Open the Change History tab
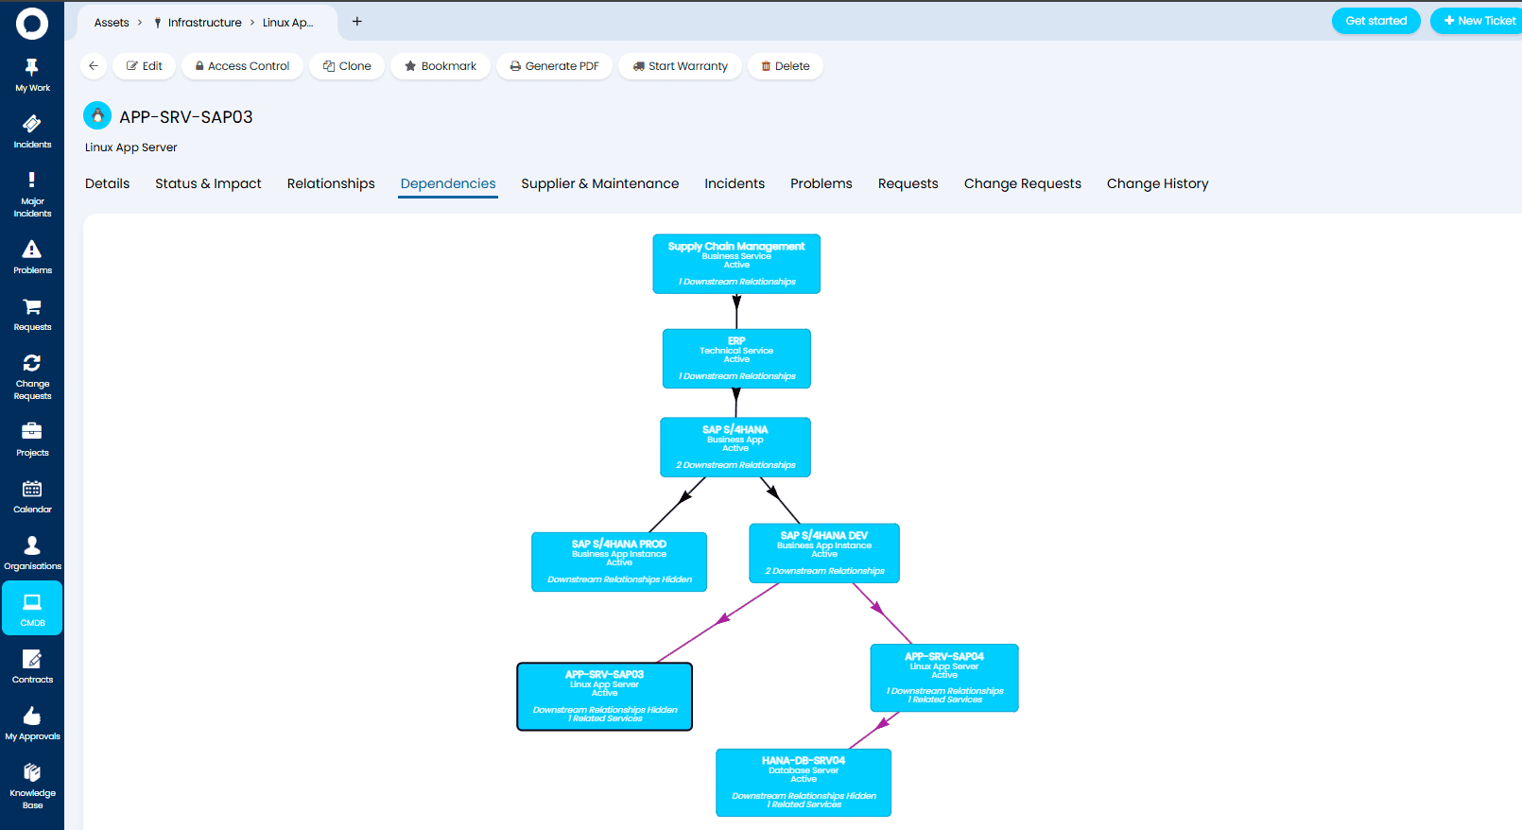This screenshot has width=1522, height=830. (x=1158, y=183)
